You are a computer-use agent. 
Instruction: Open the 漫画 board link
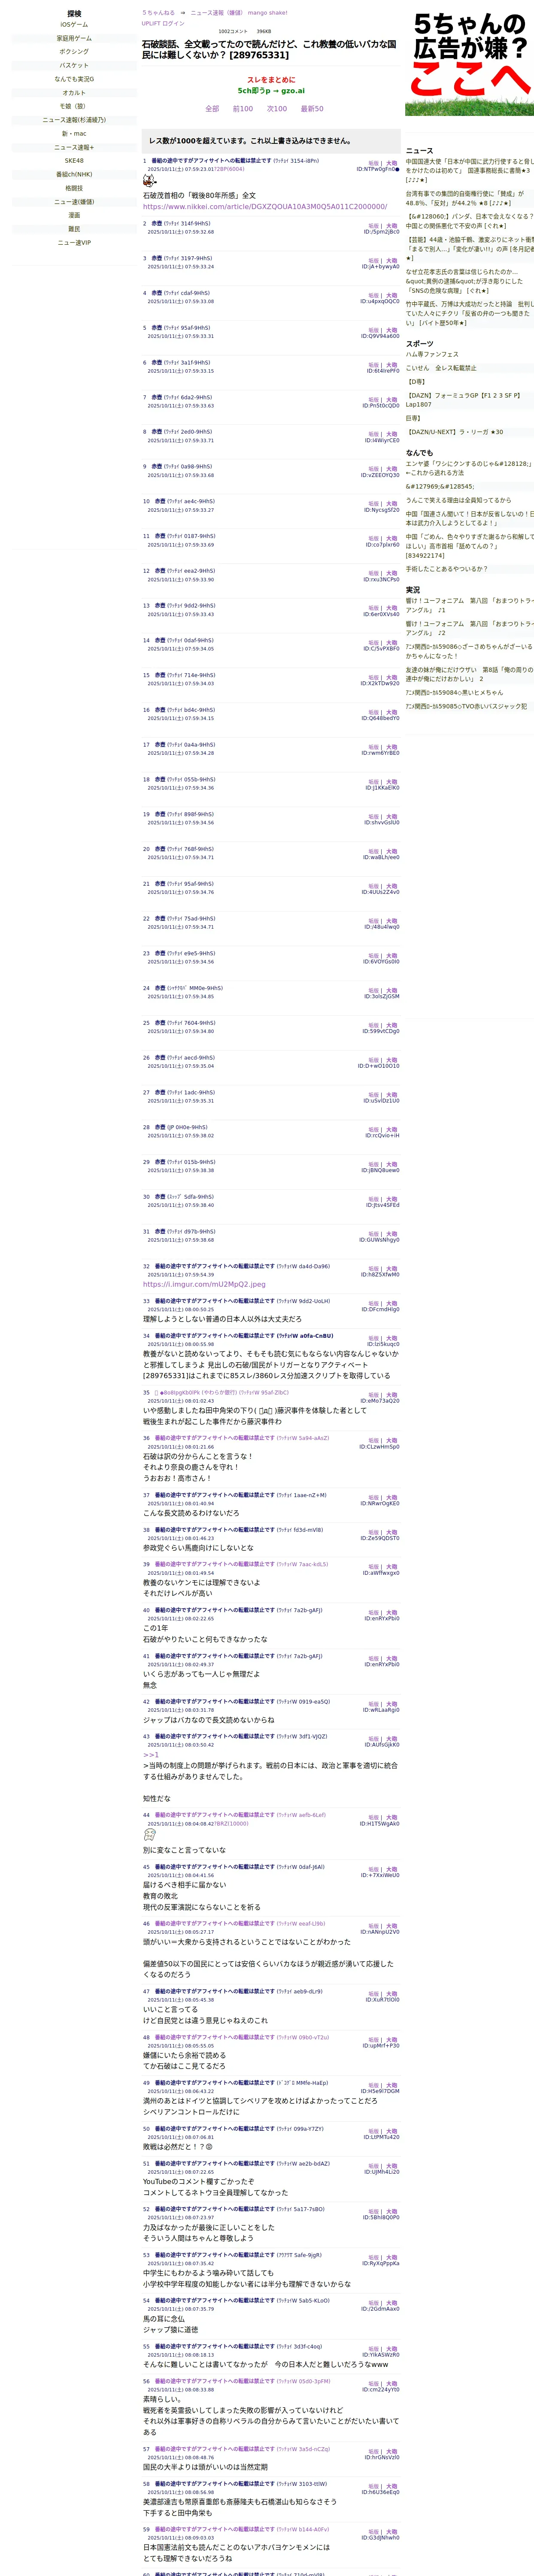pyautogui.click(x=74, y=215)
